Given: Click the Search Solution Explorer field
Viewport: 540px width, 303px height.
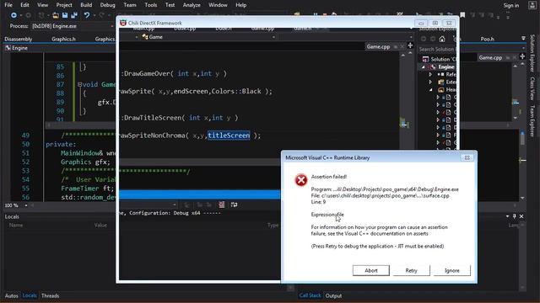Looking at the screenshot, I should [437, 50].
